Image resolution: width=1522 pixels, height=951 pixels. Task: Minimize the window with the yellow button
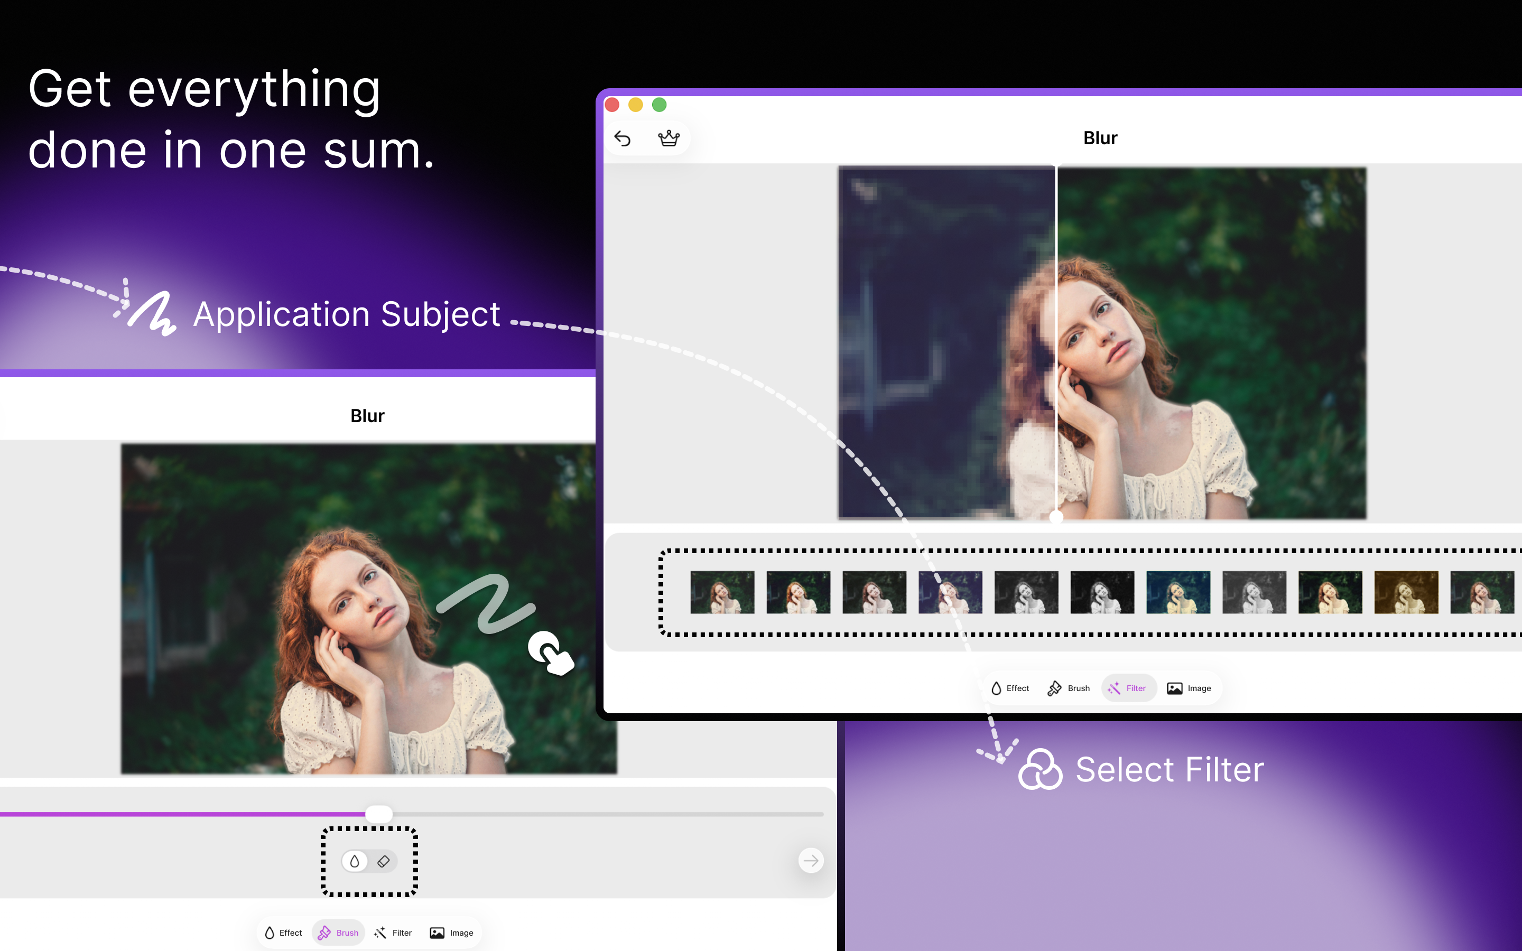(636, 105)
